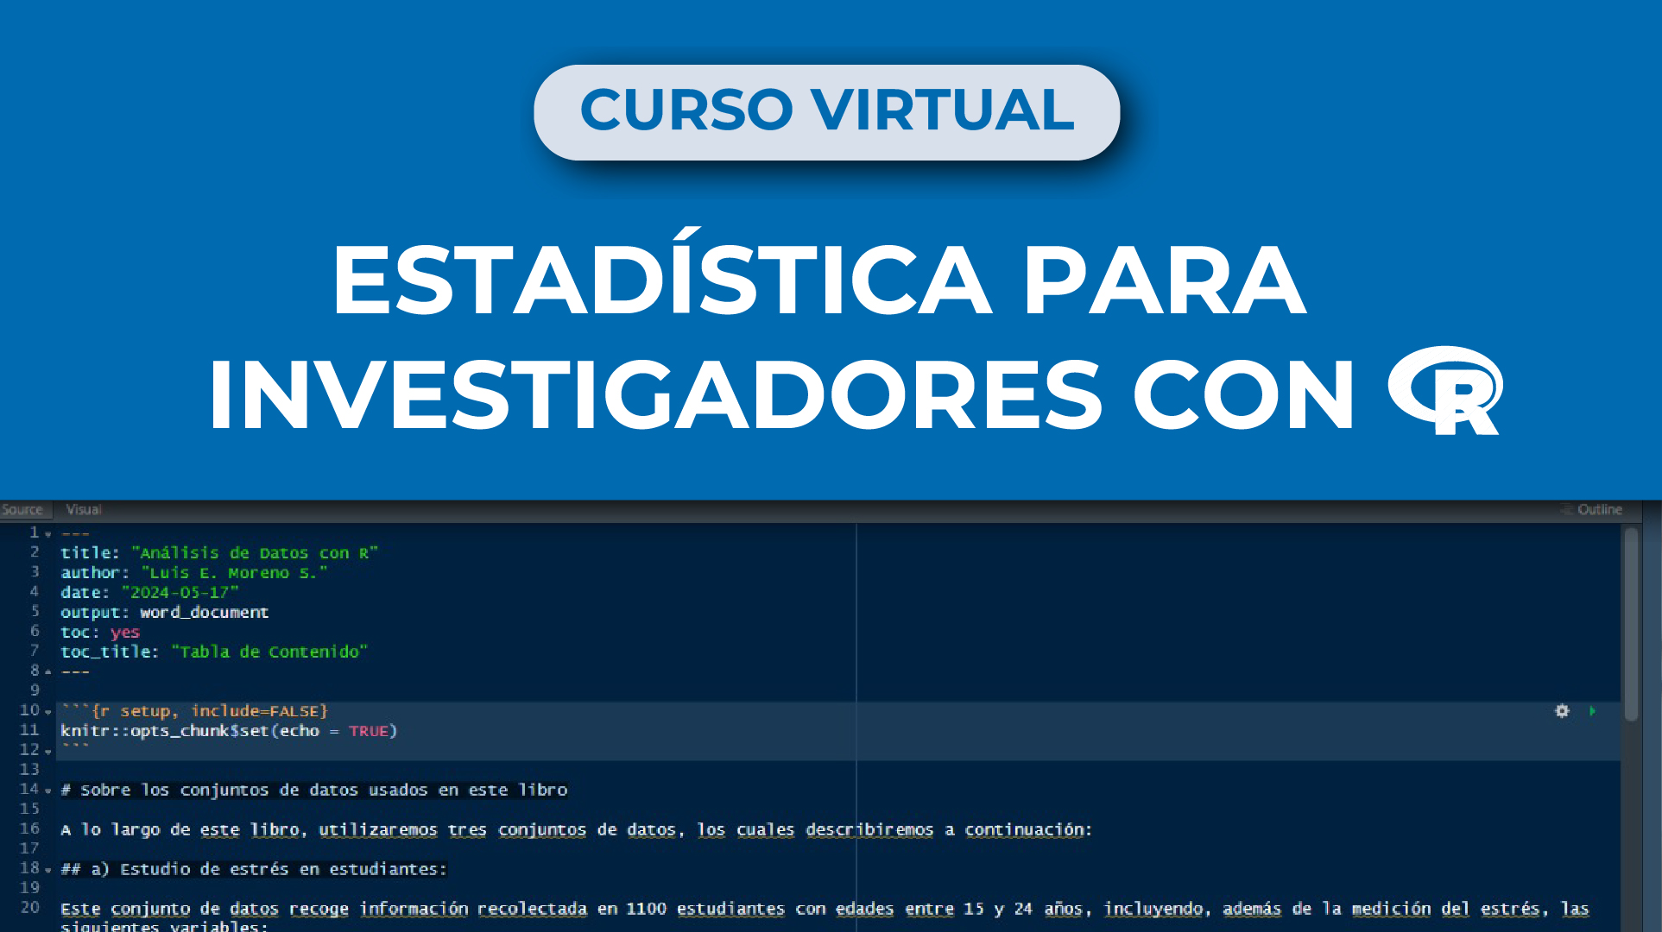Collapse YAML header fold arrow at line 1

pyautogui.click(x=48, y=534)
